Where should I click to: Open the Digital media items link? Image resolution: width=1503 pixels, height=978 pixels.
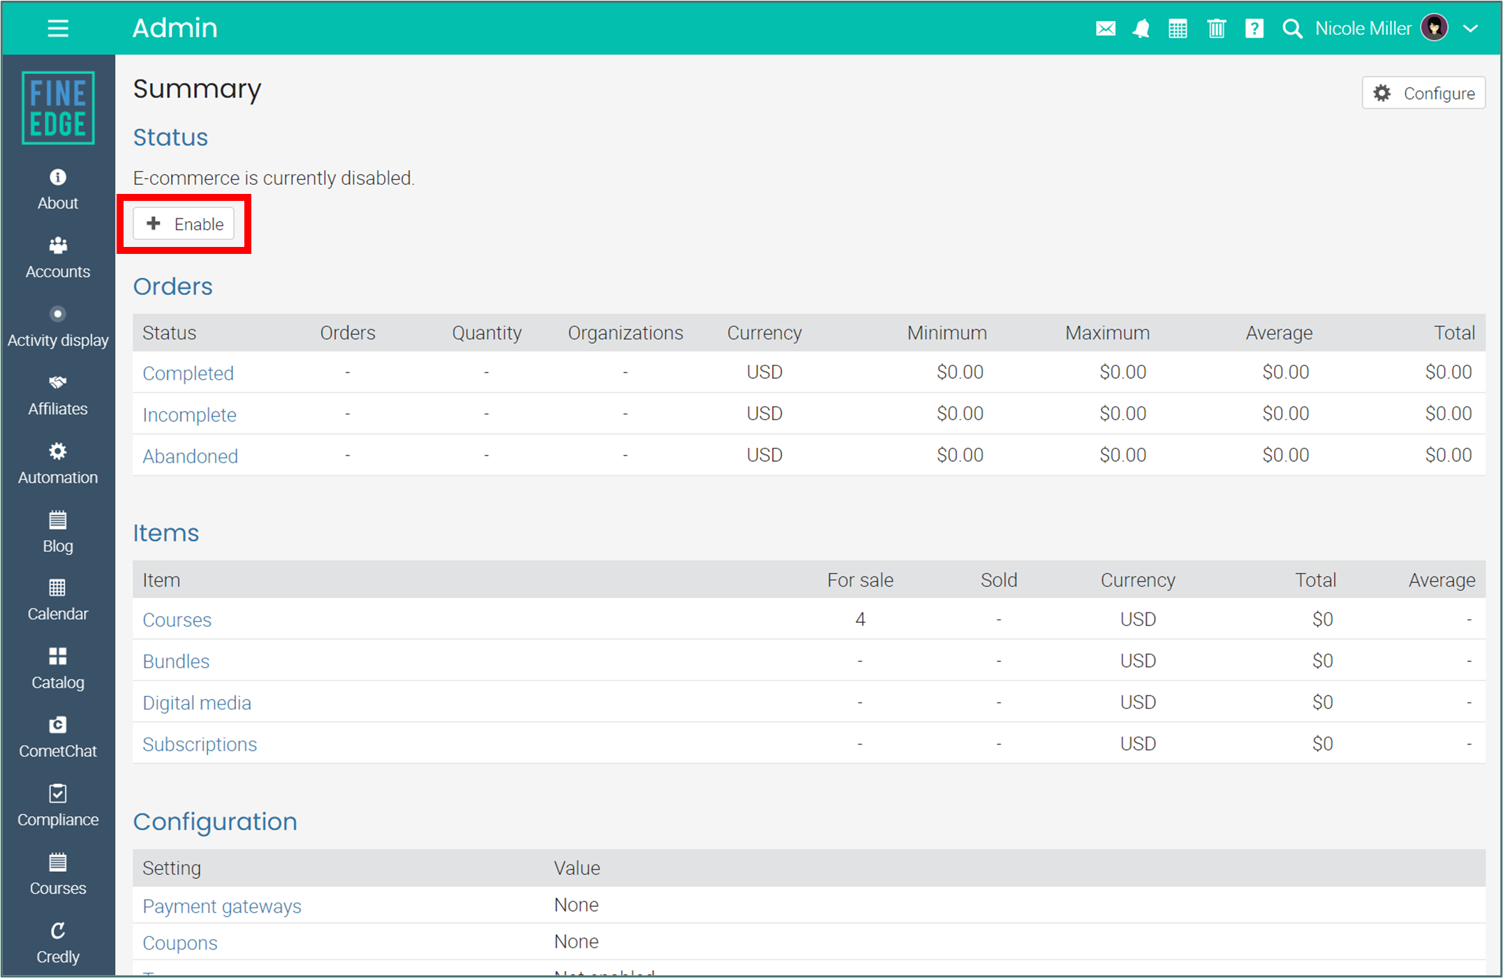click(197, 702)
